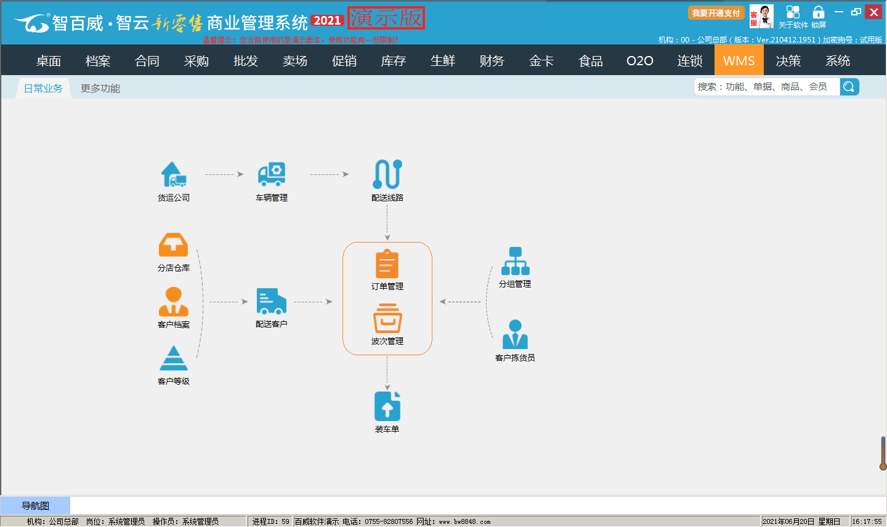Viewport: 887px width, 527px height.
Task: Open the 装车单 loading list icon
Action: [x=387, y=407]
